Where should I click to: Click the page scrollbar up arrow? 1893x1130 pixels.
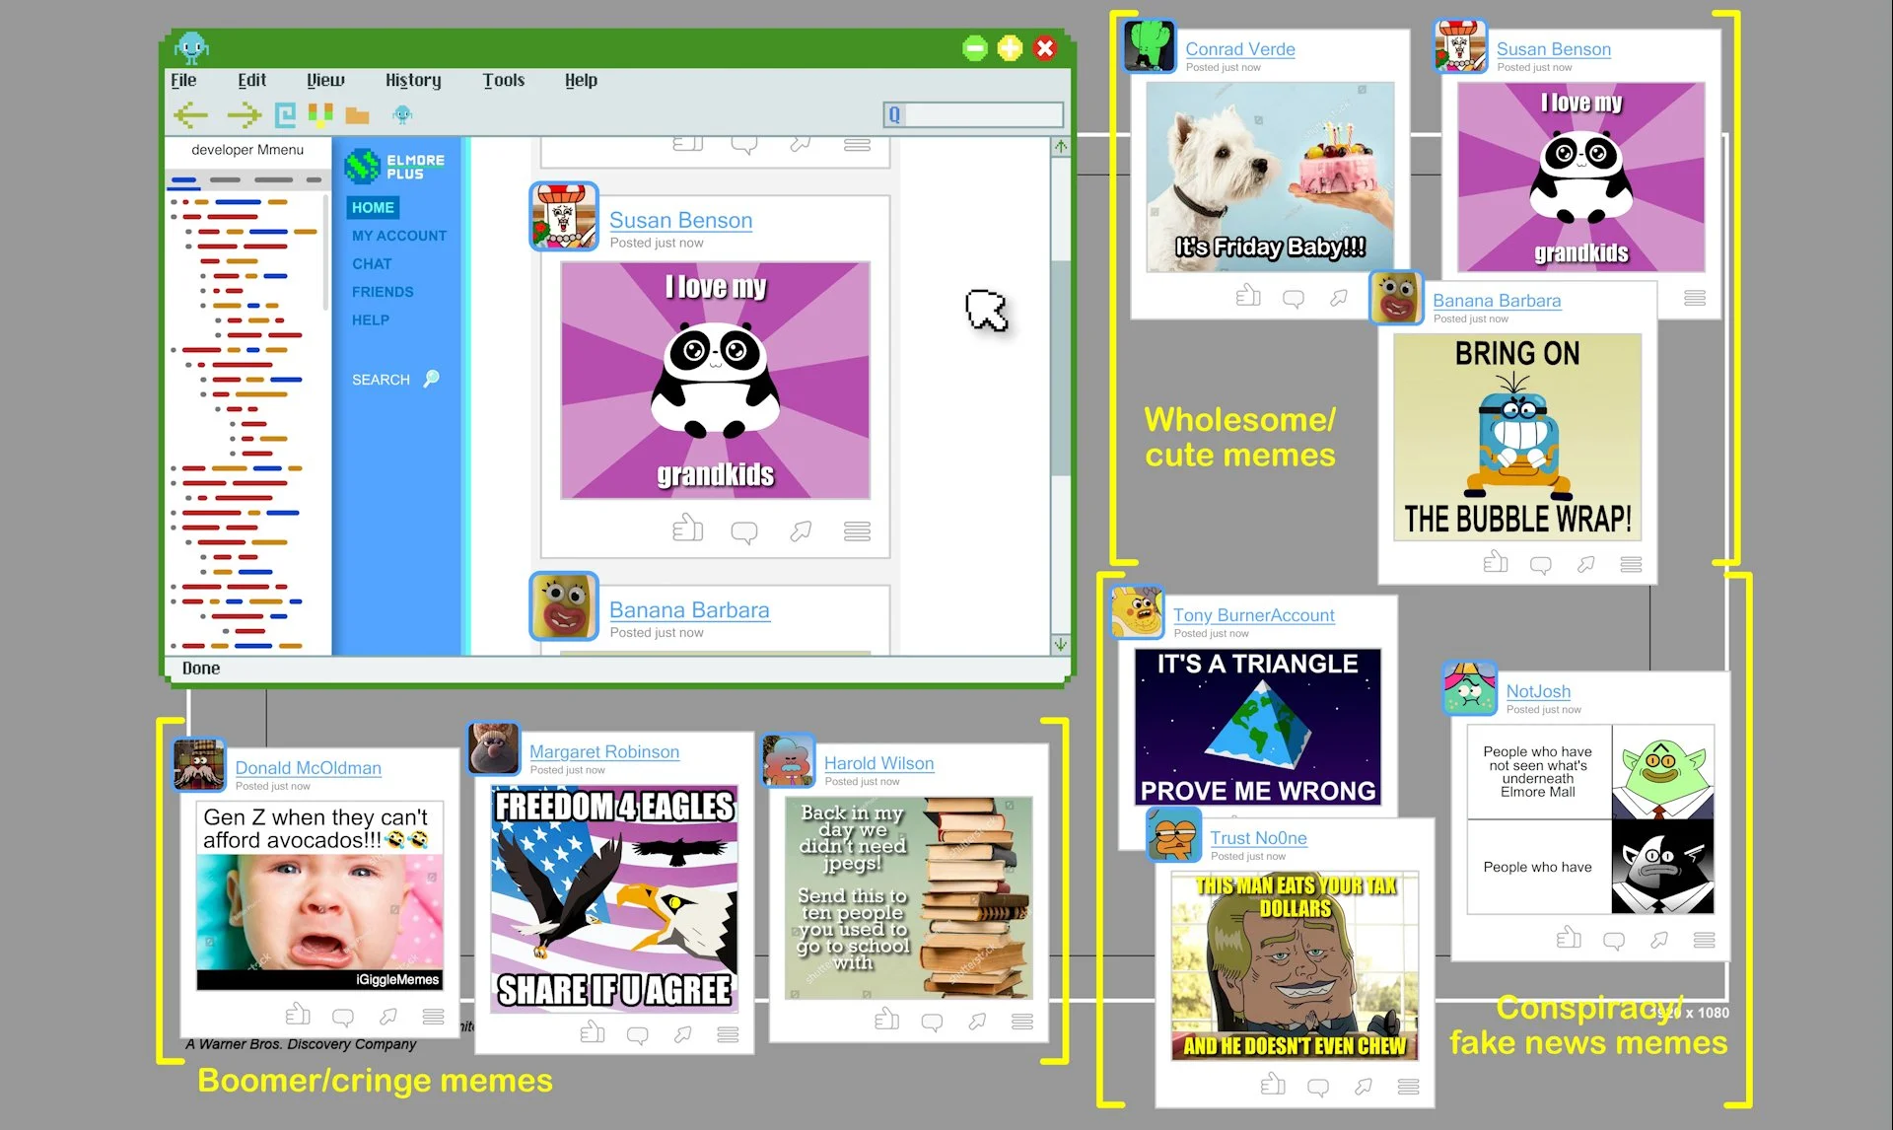1061,146
